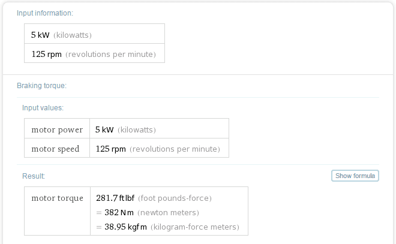The width and height of the screenshot is (396, 244).
Task: Select the 5 kW input information cell
Action: coord(94,34)
